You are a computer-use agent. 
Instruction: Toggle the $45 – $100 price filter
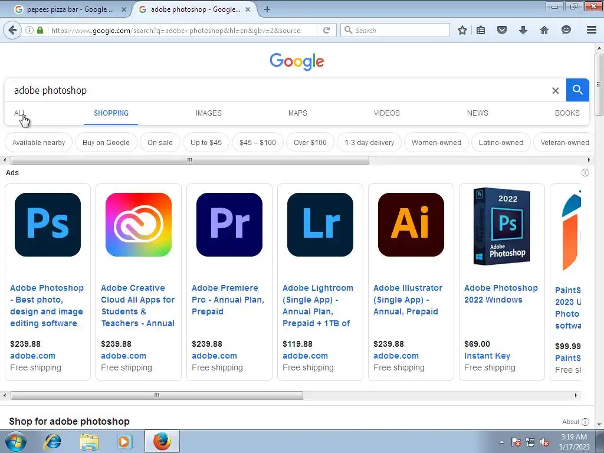[258, 143]
